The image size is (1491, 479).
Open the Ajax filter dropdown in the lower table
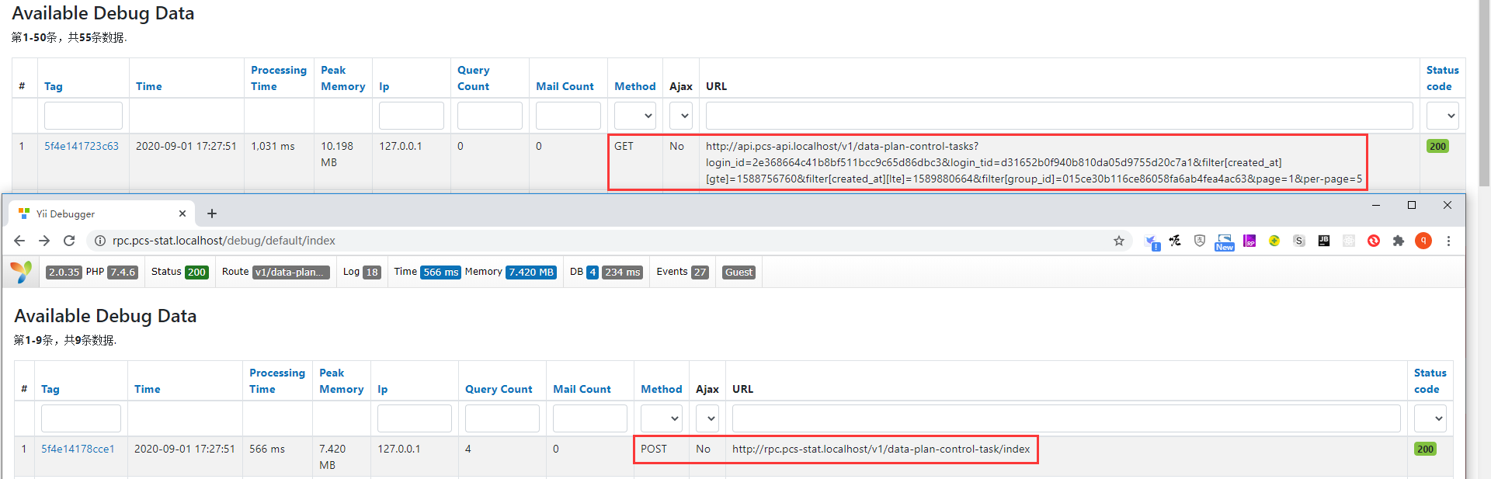click(x=707, y=418)
